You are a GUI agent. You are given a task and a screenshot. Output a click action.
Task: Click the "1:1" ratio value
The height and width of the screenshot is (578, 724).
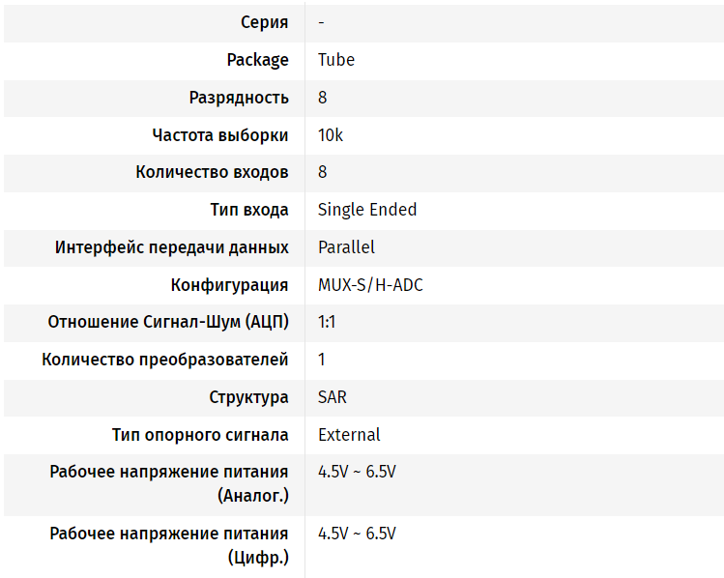327,323
